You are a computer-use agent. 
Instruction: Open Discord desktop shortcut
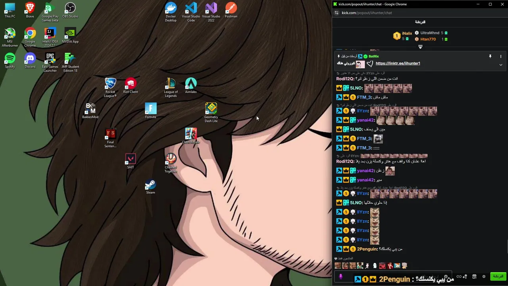pos(30,60)
